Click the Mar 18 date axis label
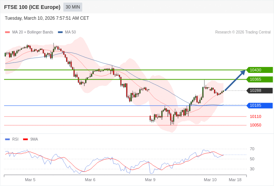274x186 pixels. pyautogui.click(x=235, y=180)
